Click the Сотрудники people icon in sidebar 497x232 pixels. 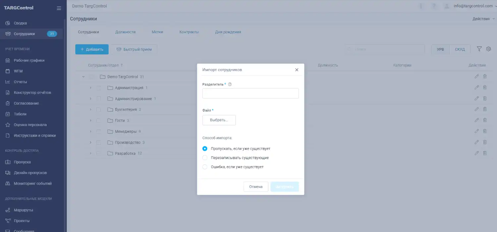click(x=8, y=34)
